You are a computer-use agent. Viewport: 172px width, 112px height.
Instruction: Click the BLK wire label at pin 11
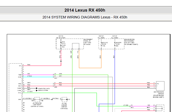point(29,87)
